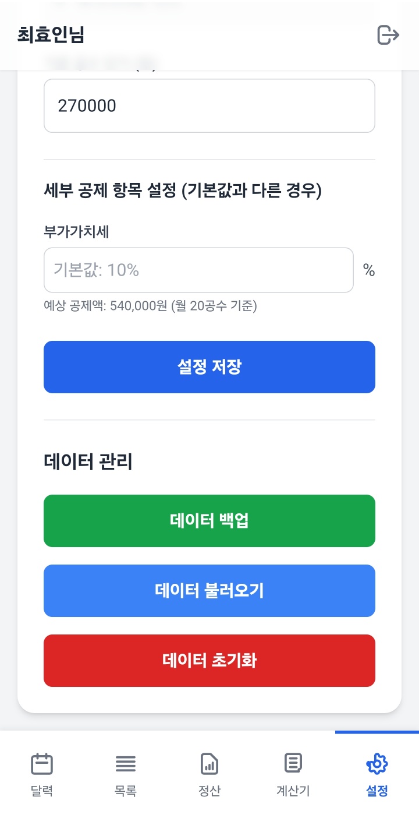This screenshot has height=818, width=419.
Task: Click the red 데이터 초기화 button
Action: [x=210, y=661]
